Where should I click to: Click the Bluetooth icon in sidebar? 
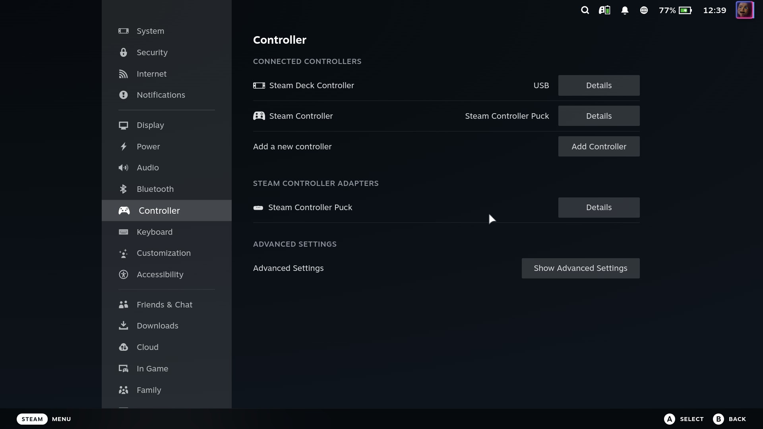(x=123, y=189)
